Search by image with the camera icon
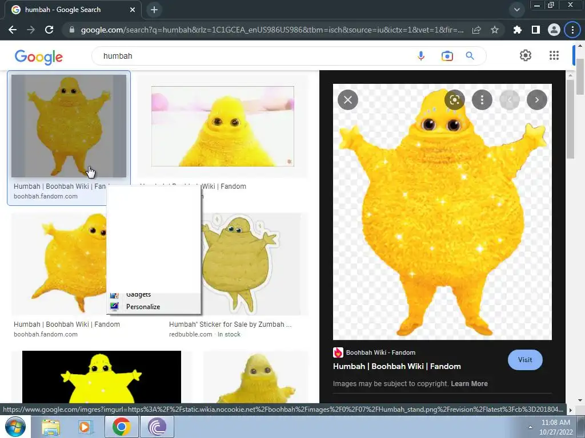 click(x=447, y=56)
